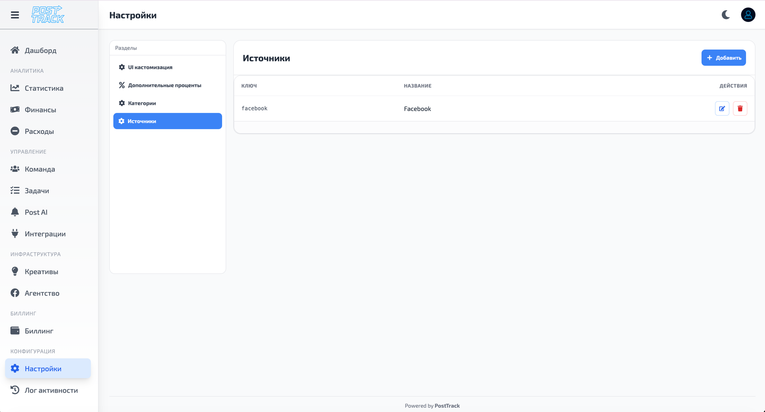The width and height of the screenshot is (765, 412).
Task: Click the Финансы money icon
Action: click(x=15, y=110)
